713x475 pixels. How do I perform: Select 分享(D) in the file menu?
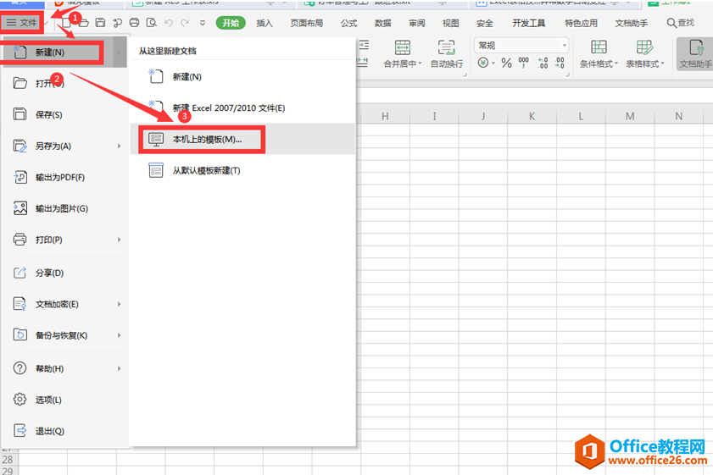(64, 273)
